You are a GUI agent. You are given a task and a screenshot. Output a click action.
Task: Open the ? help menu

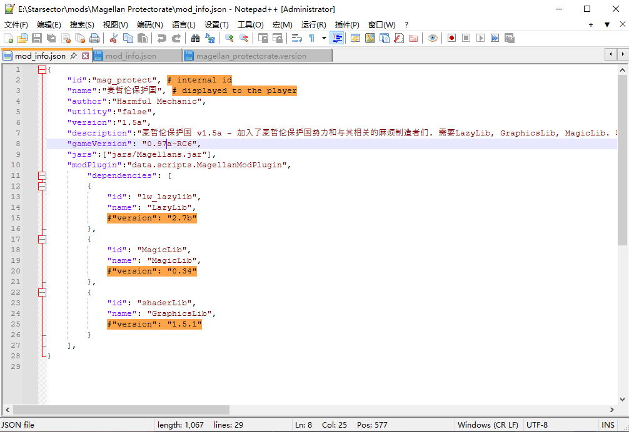coord(406,25)
